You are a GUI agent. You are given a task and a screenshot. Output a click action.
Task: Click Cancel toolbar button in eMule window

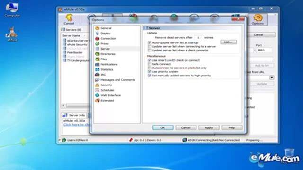point(69,19)
